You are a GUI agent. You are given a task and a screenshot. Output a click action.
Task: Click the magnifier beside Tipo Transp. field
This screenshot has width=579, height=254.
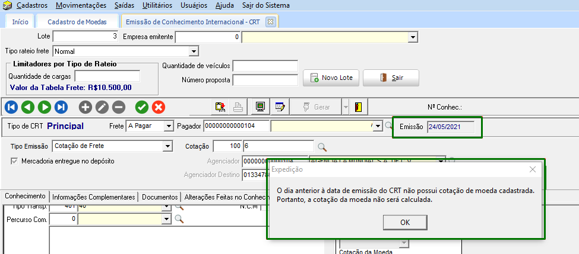pyautogui.click(x=179, y=207)
